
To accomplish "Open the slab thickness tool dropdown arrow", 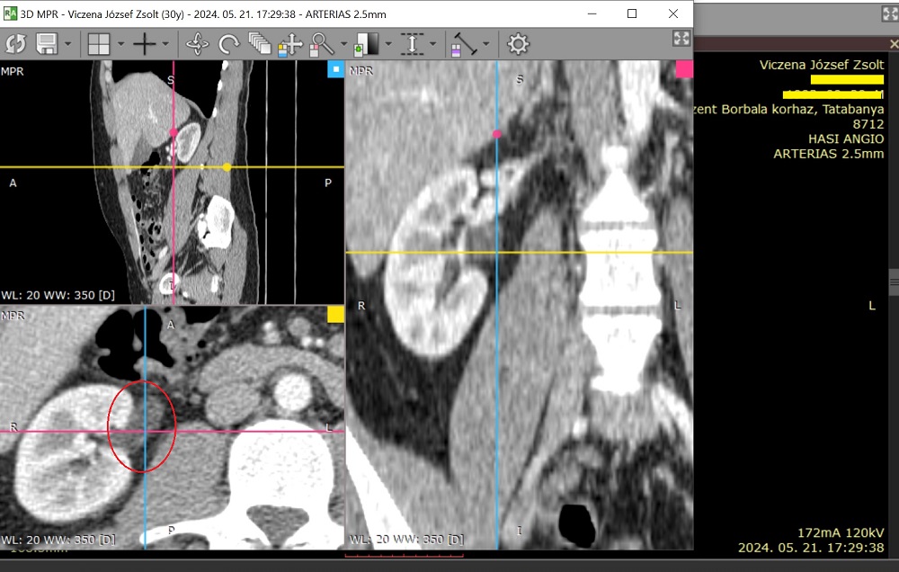I will tap(433, 44).
